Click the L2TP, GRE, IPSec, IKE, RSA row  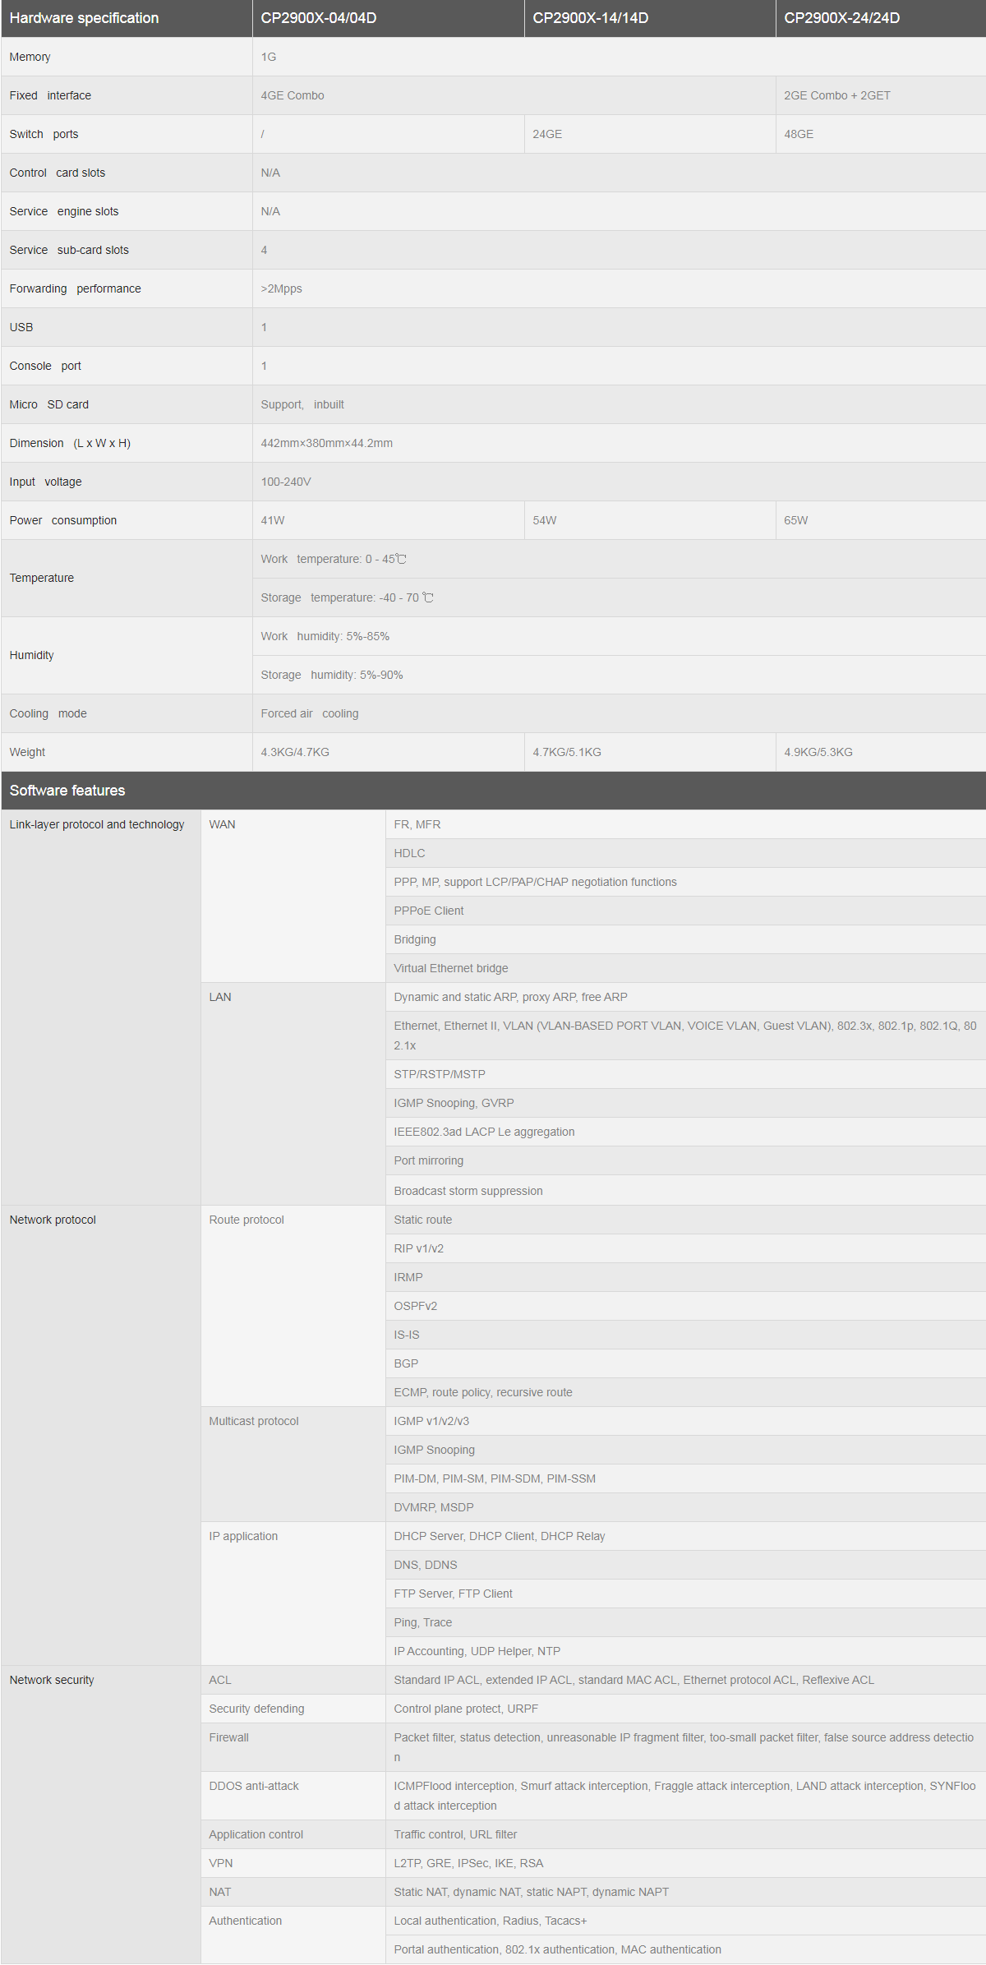tap(685, 1863)
